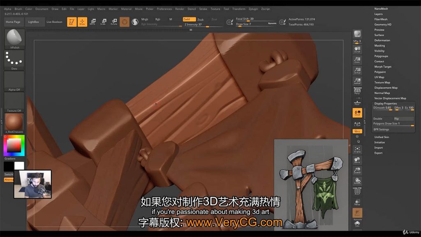Open the Tool menu

(226, 9)
